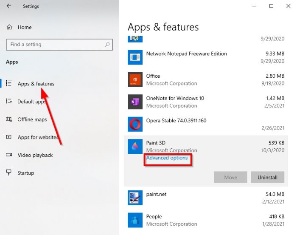Open the Apps & features section
Viewport: 297px width, 235px height.
[x=36, y=84]
